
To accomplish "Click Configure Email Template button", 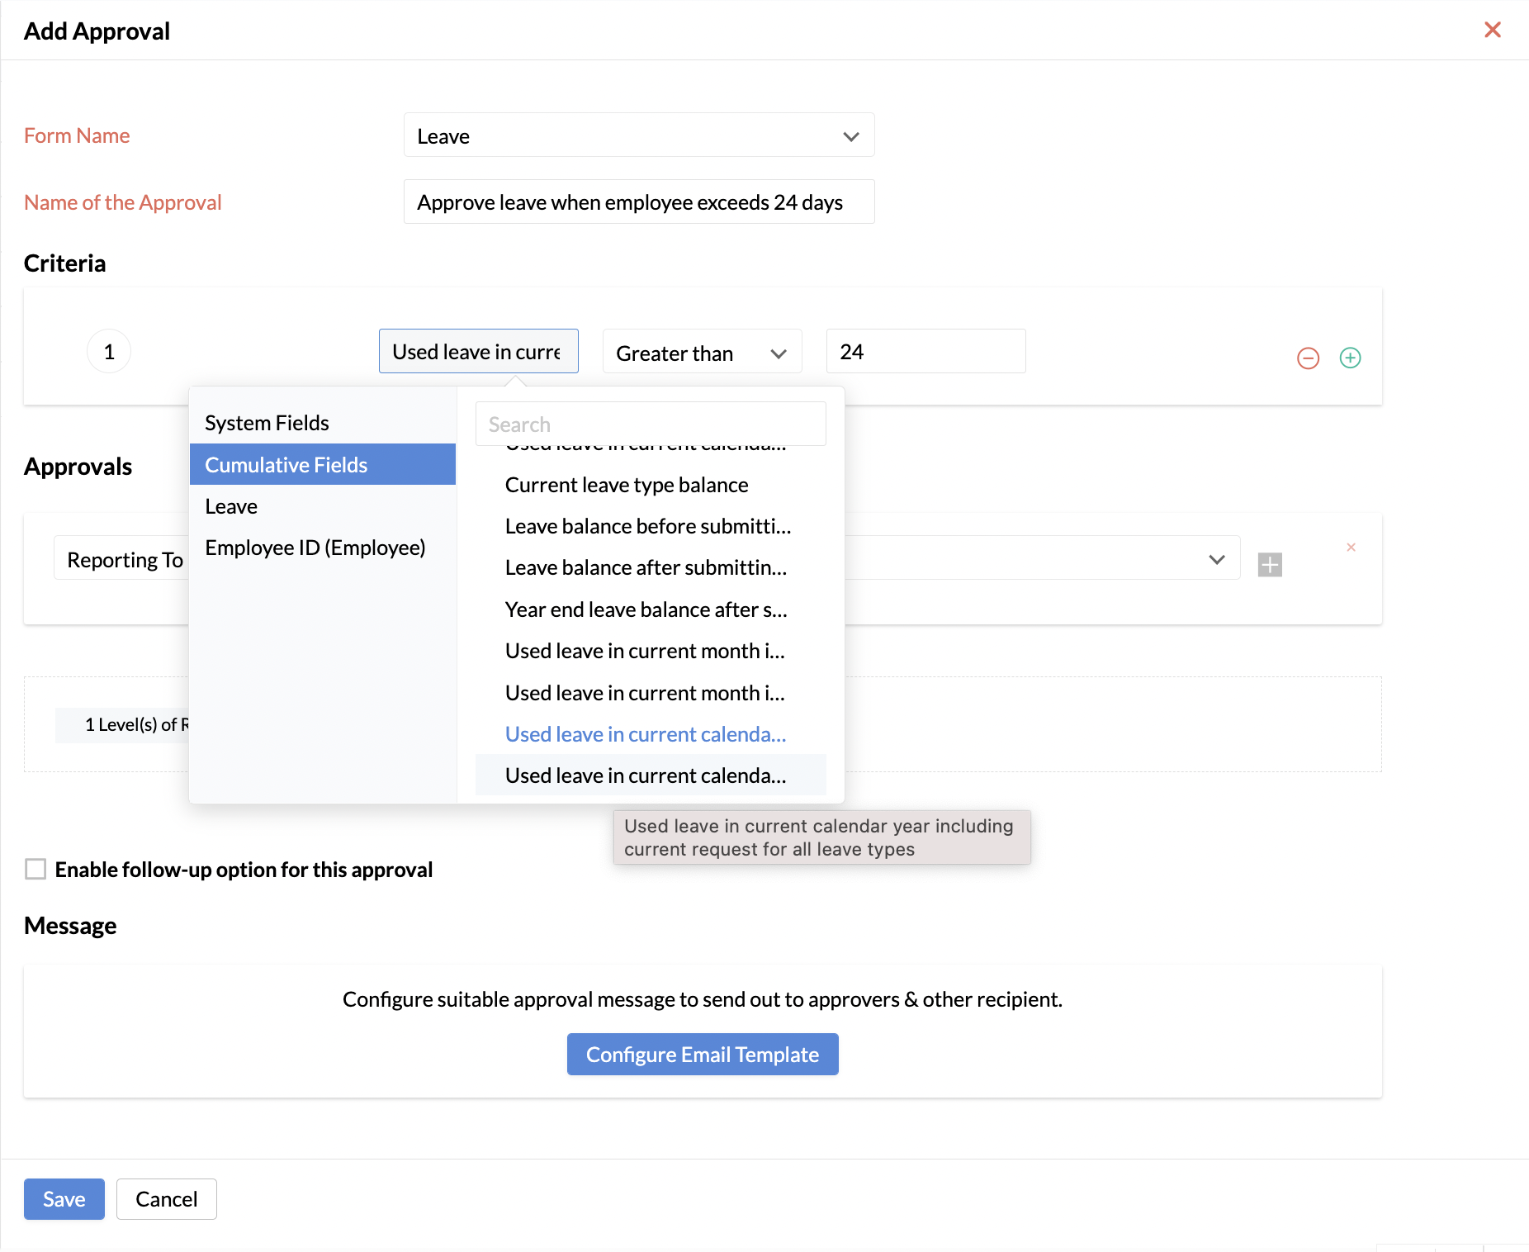I will coord(703,1054).
